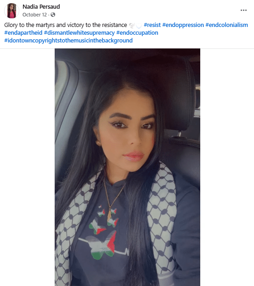Open the #endoppression hashtag
The height and width of the screenshot is (286, 254).
click(183, 25)
